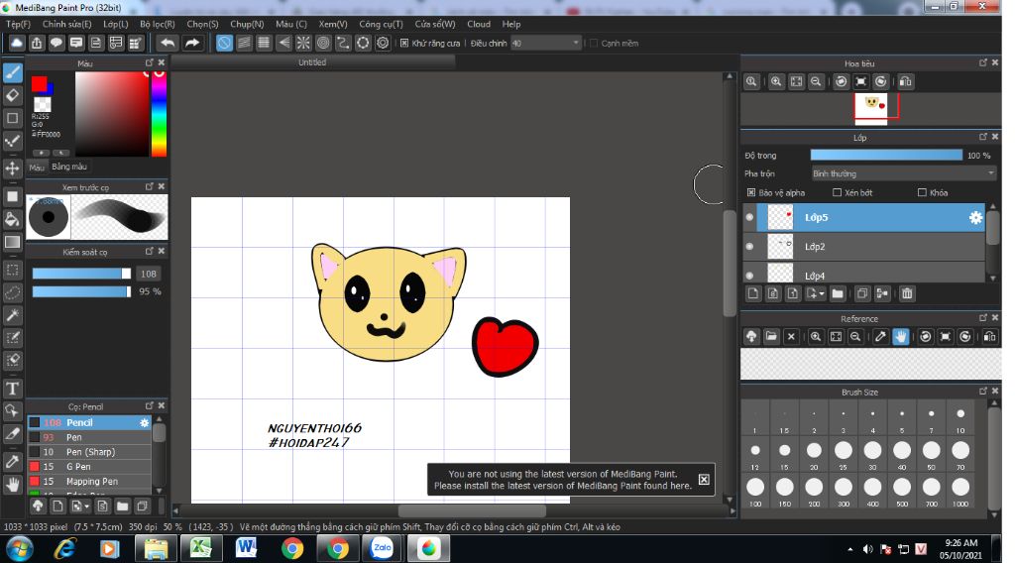Hide the Lớp4 layer
1015x563 pixels.
[749, 275]
